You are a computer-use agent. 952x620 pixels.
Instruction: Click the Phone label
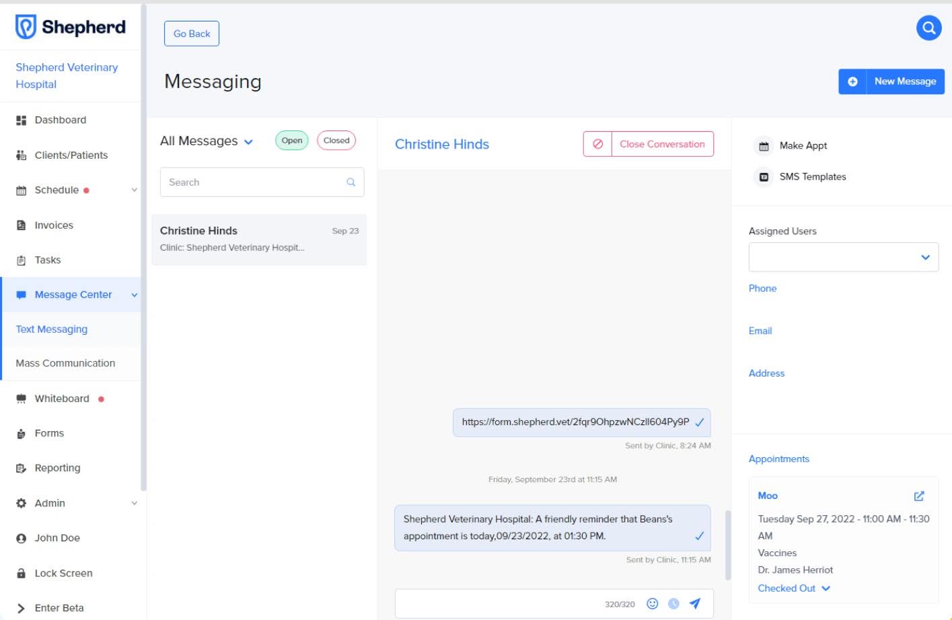click(x=763, y=288)
